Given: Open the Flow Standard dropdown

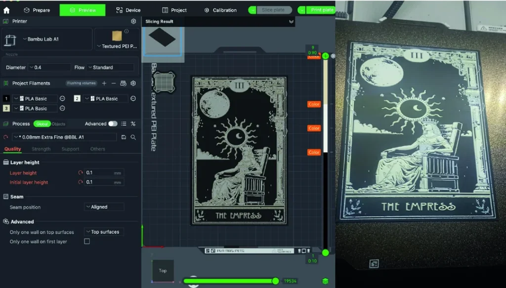Looking at the screenshot, I should click(x=111, y=67).
